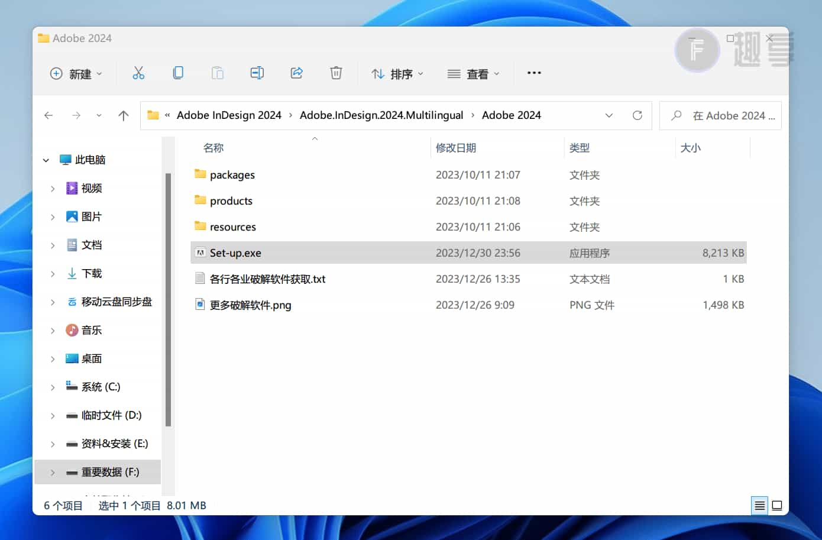Click the folder icon in address bar
This screenshot has width=822, height=540.
pyautogui.click(x=153, y=115)
